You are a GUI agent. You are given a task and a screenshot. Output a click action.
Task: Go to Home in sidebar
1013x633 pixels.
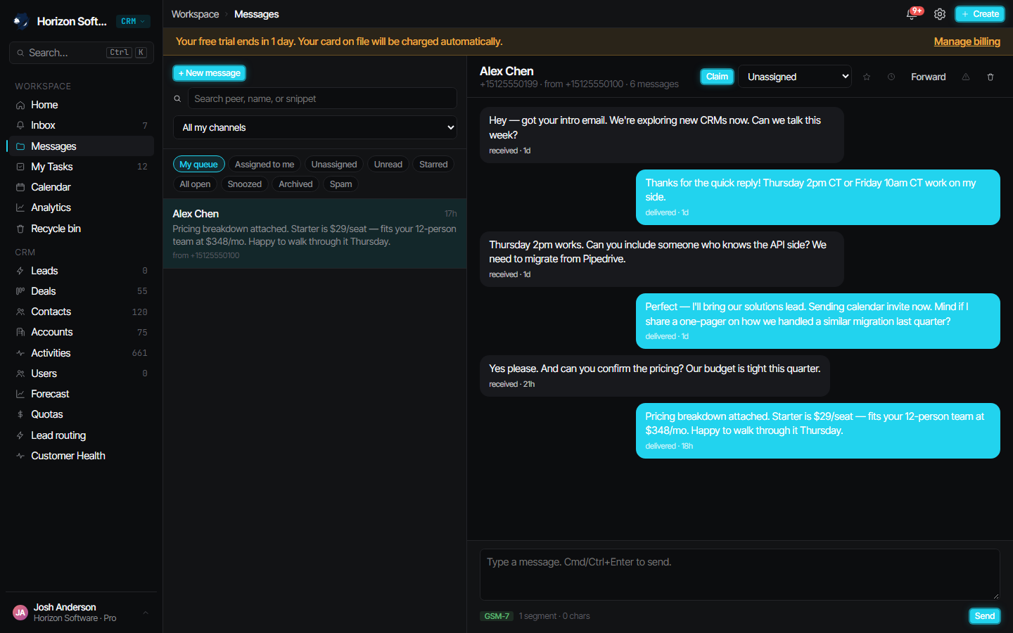pyautogui.click(x=81, y=105)
